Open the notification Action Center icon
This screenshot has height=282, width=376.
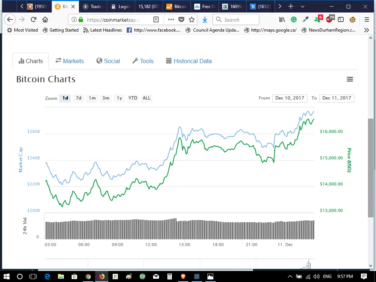coord(364,276)
